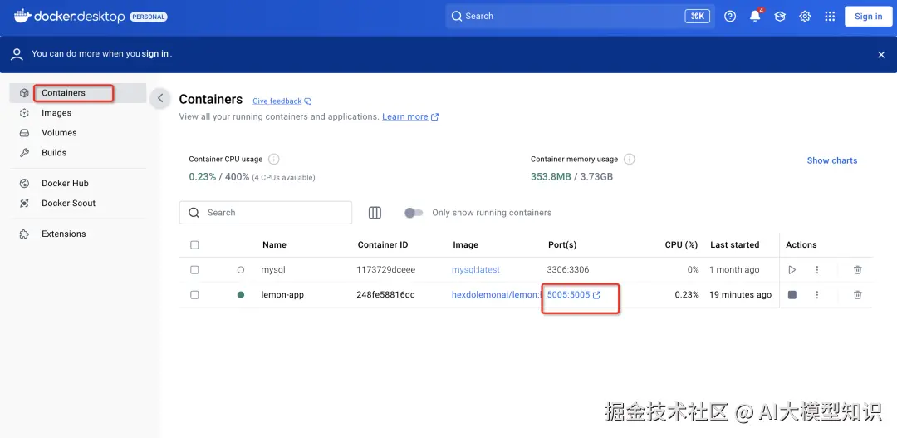Click the user avatar icon in banner
Image resolution: width=897 pixels, height=438 pixels.
click(x=17, y=54)
